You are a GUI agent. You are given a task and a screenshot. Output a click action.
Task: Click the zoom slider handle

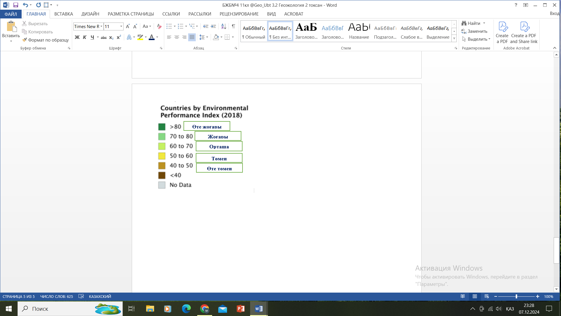[516, 296]
